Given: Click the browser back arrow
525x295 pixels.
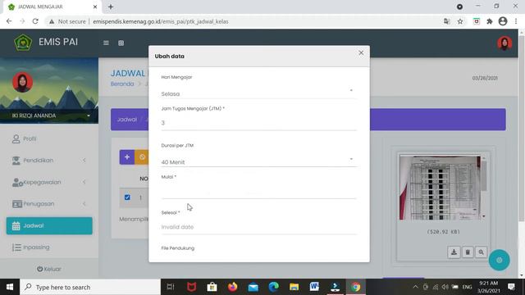Looking at the screenshot, I should (9, 21).
